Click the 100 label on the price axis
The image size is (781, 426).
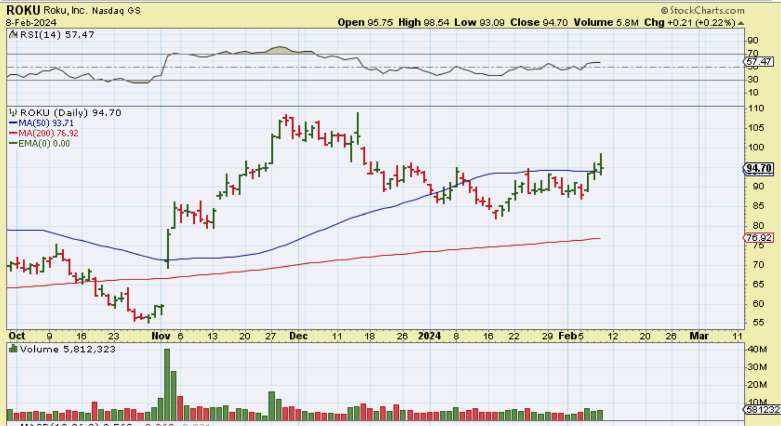pyautogui.click(x=756, y=147)
